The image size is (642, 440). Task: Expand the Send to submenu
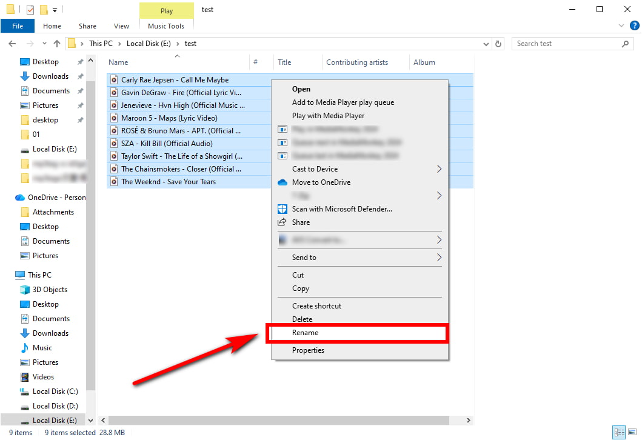[x=440, y=258]
